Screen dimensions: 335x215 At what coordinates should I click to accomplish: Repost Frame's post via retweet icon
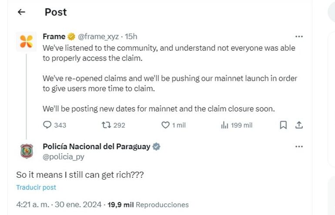tap(106, 125)
